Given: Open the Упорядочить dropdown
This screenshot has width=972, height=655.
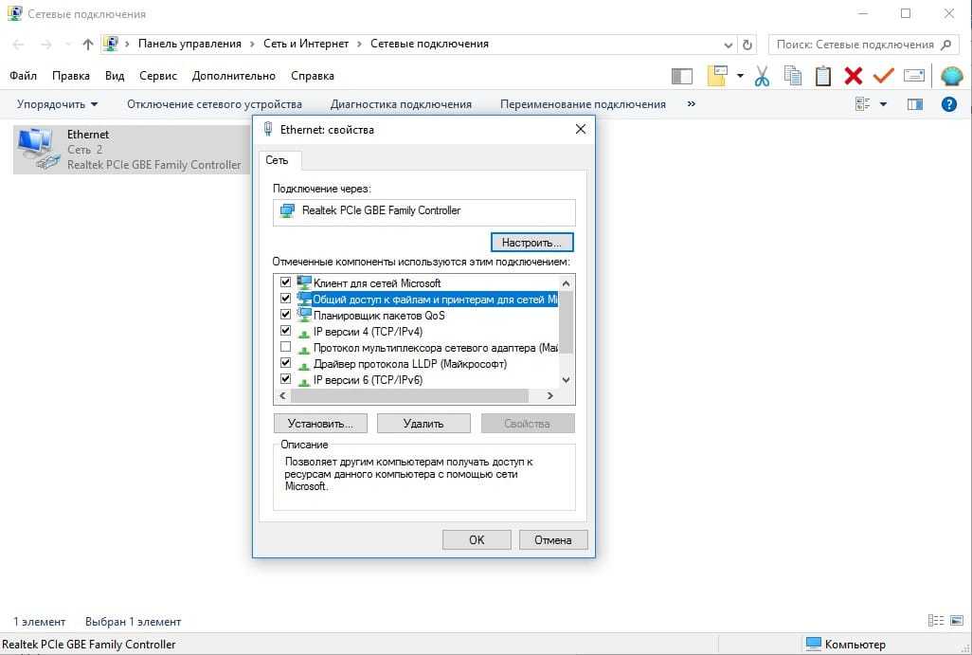Looking at the screenshot, I should (x=57, y=104).
